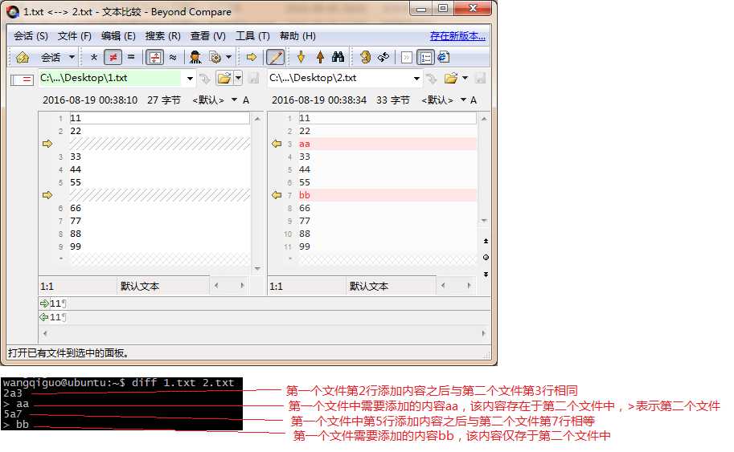Click left pane arrow beside second gap

[x=47, y=195]
